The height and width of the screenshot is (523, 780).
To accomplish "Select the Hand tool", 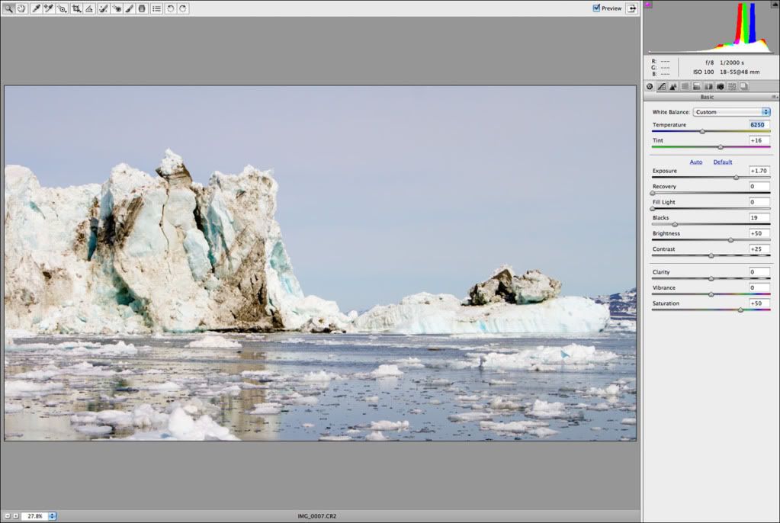I will [x=21, y=8].
